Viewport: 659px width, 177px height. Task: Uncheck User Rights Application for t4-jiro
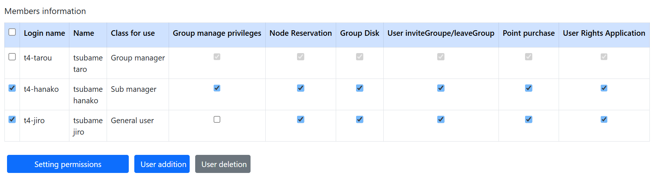coord(604,119)
